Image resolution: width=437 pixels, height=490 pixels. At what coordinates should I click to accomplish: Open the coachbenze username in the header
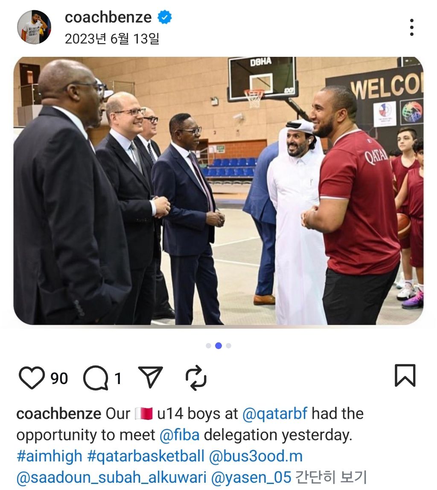tap(108, 17)
